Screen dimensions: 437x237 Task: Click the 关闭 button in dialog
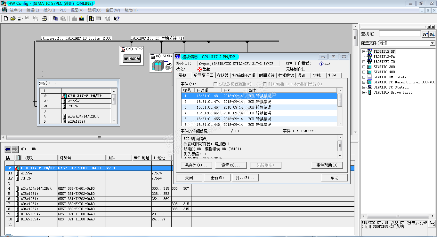pyautogui.click(x=189, y=178)
